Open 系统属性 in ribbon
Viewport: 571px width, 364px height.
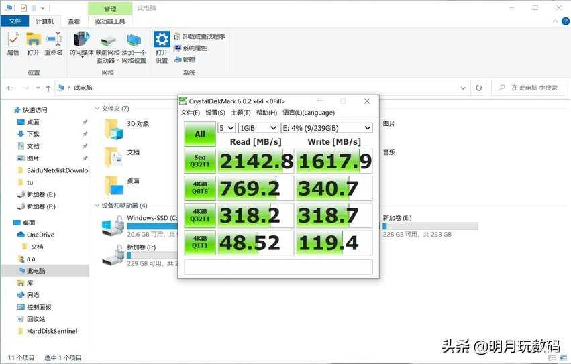191,48
